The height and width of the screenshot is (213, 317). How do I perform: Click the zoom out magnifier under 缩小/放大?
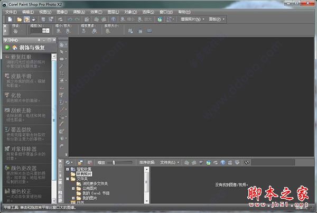(x=59, y=31)
